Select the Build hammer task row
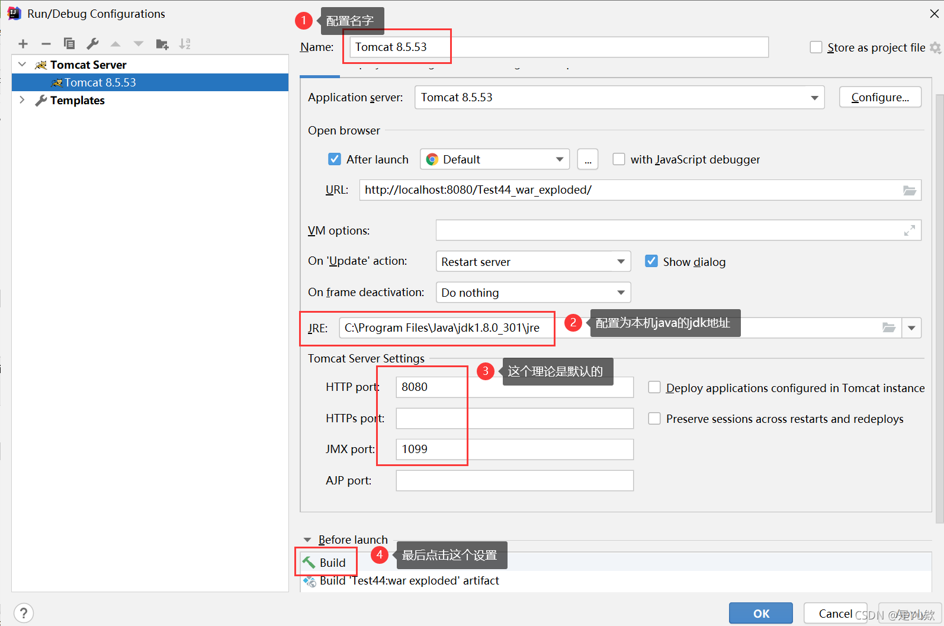944x626 pixels. click(616, 563)
